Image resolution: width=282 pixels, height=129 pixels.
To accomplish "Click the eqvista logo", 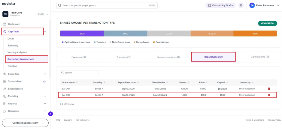I will point(8,4).
